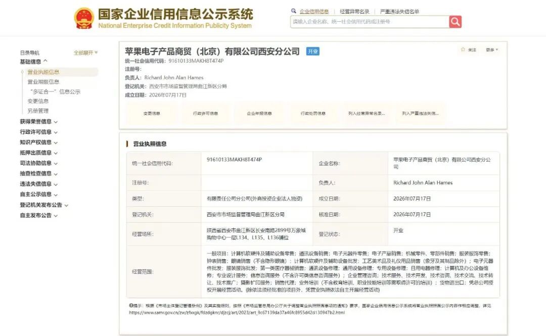Click the blue 开业 status badge
Image resolution: width=546 pixels, height=336 pixels.
(313, 52)
